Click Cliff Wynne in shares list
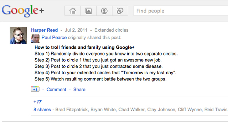The width and height of the screenshot is (228, 128). pyautogui.click(x=190, y=110)
